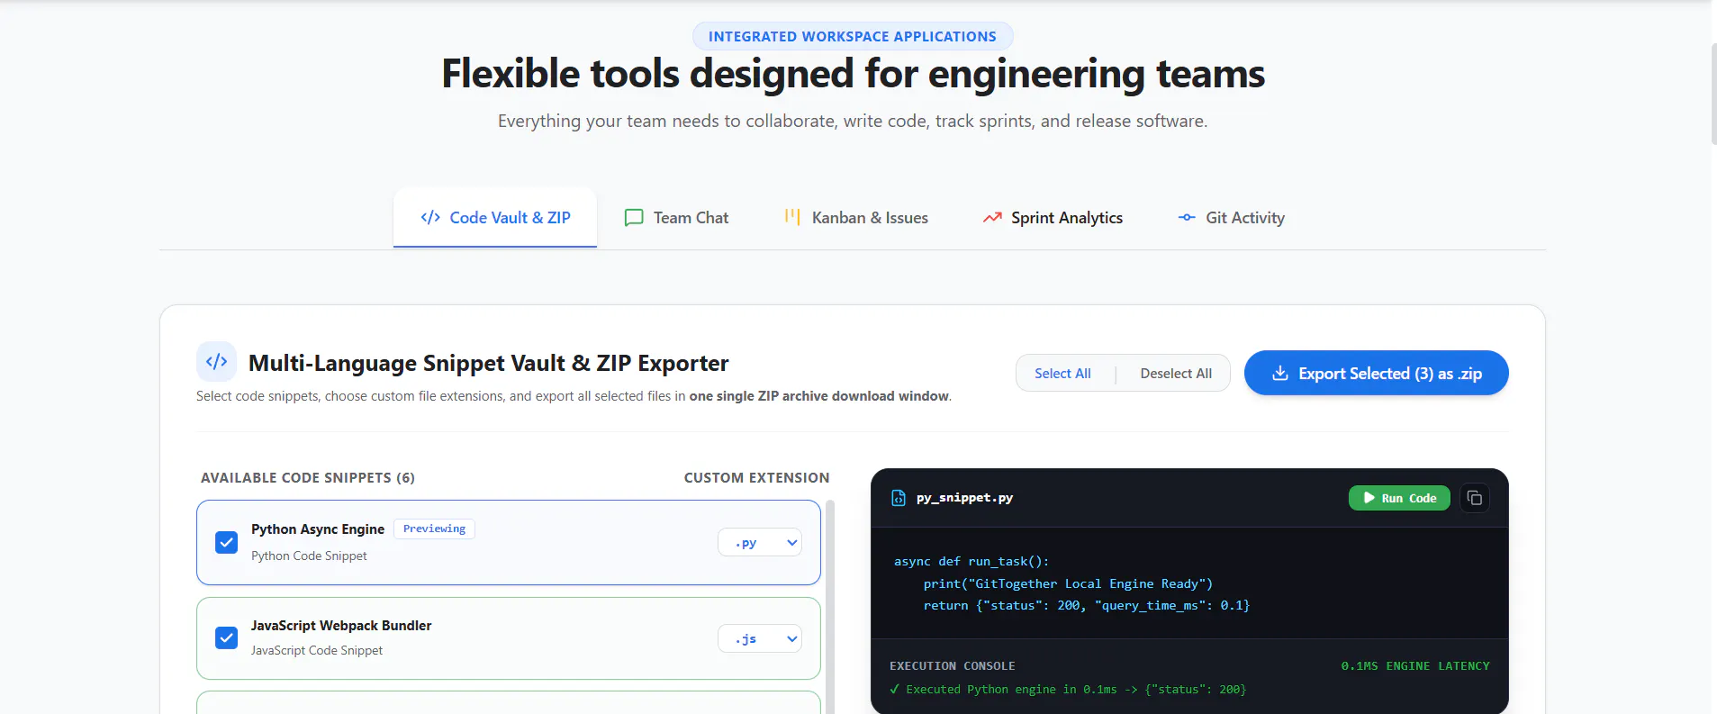Open the Kanban & Issues tab

(x=855, y=217)
